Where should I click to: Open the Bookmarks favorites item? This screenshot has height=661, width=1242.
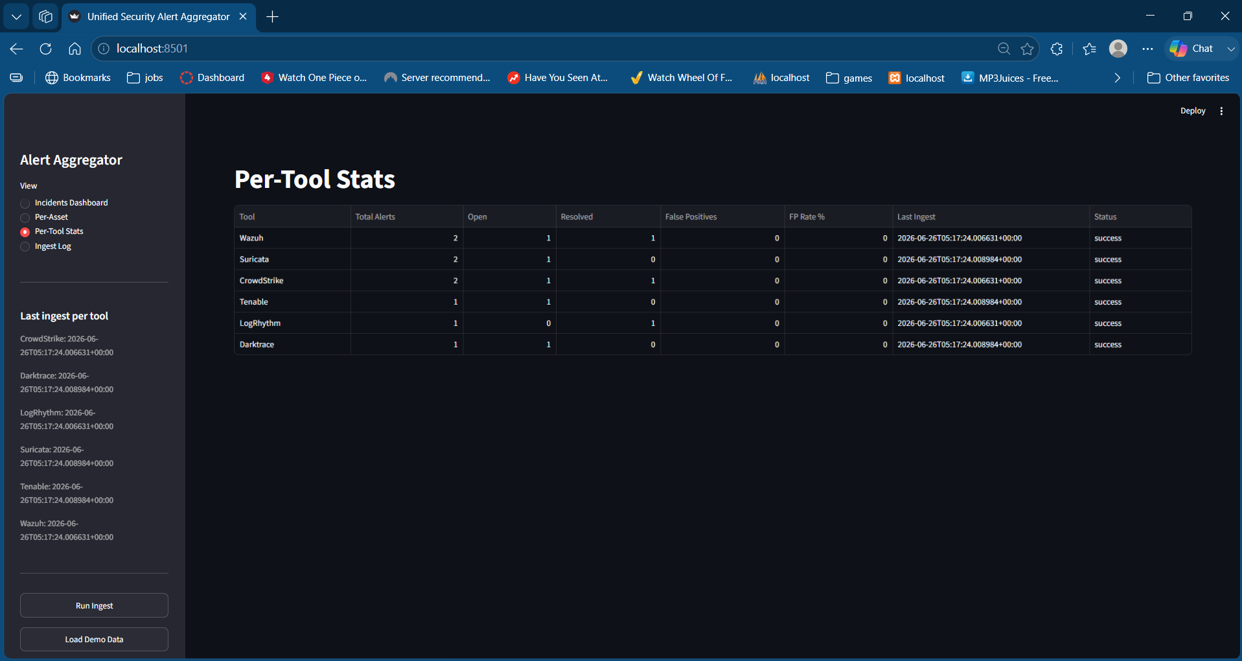tap(78, 78)
